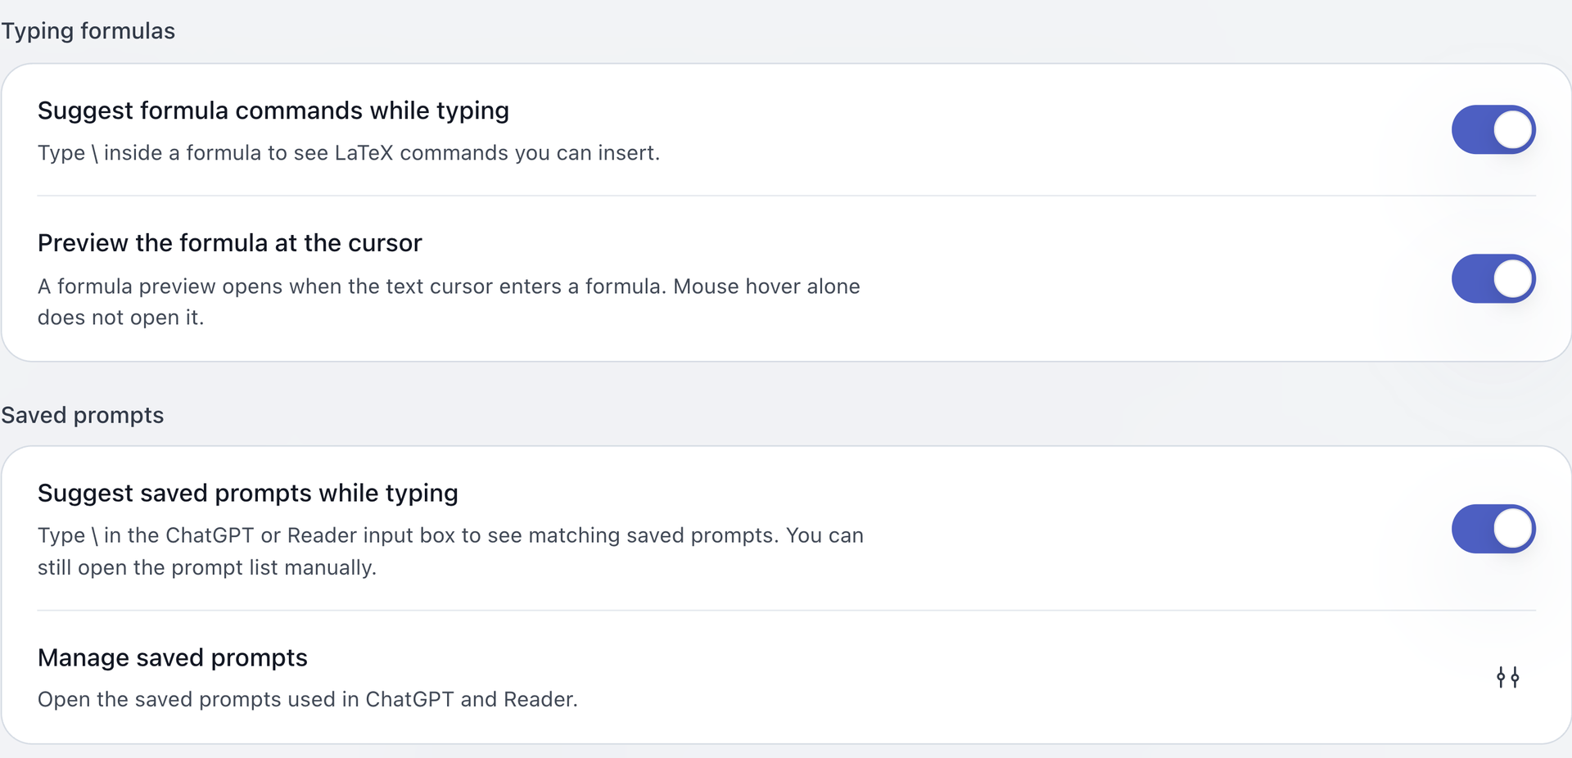Screen dimensions: 1572x758
Task: Click the description about typing backslash inside a formula
Action: (349, 153)
